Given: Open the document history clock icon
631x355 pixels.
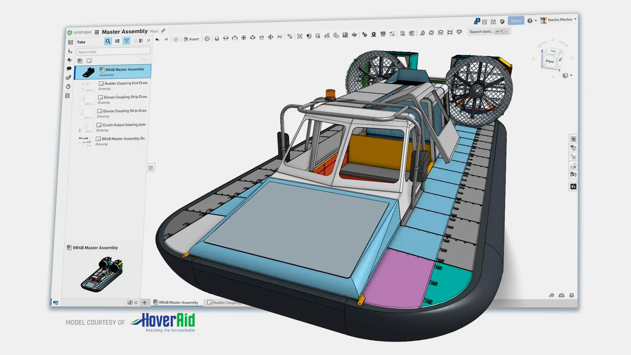Looking at the screenshot, I should 68,86.
